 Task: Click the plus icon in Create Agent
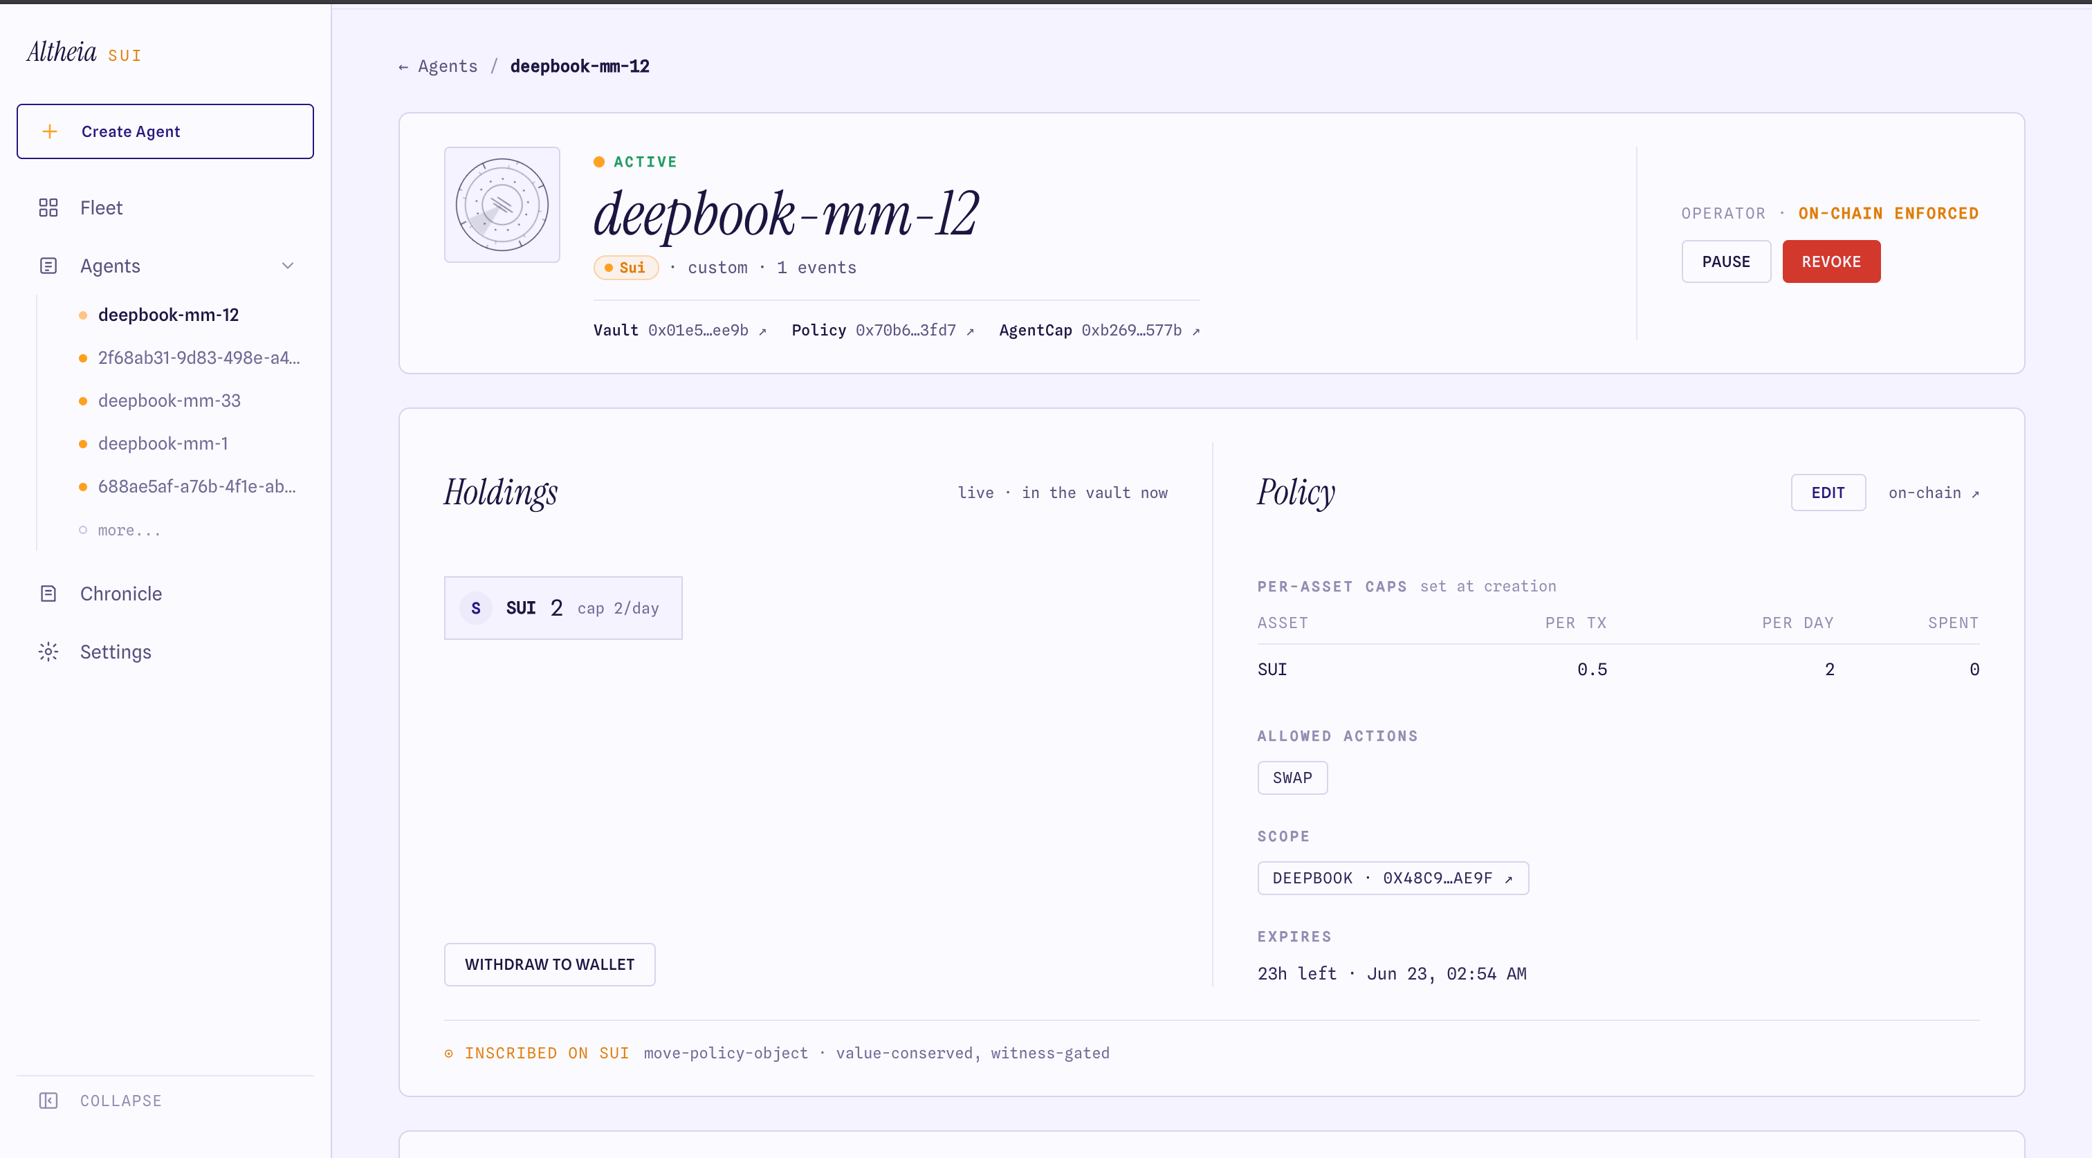pos(50,131)
